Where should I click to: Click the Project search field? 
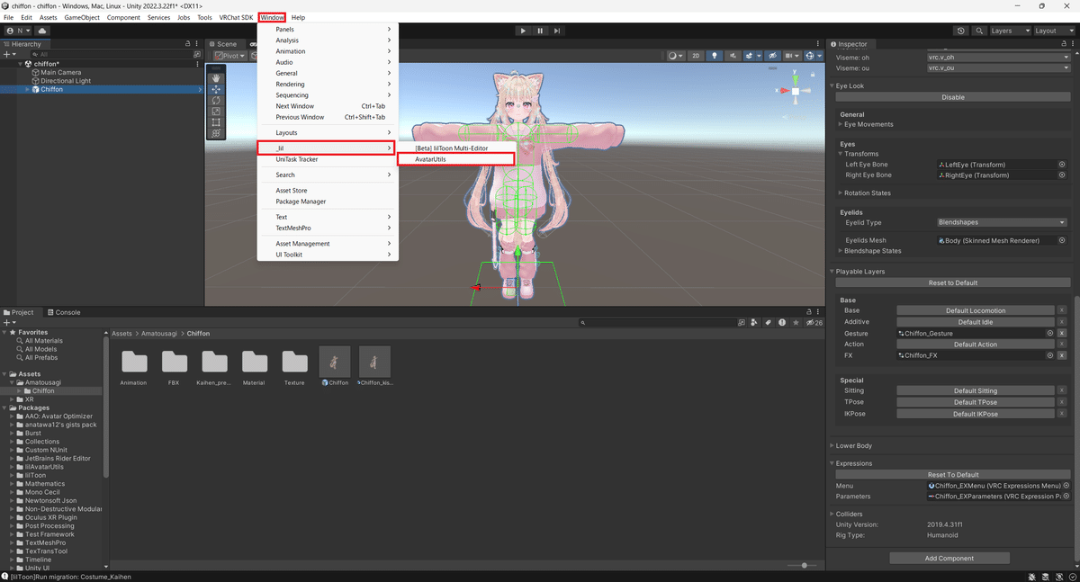[658, 322]
